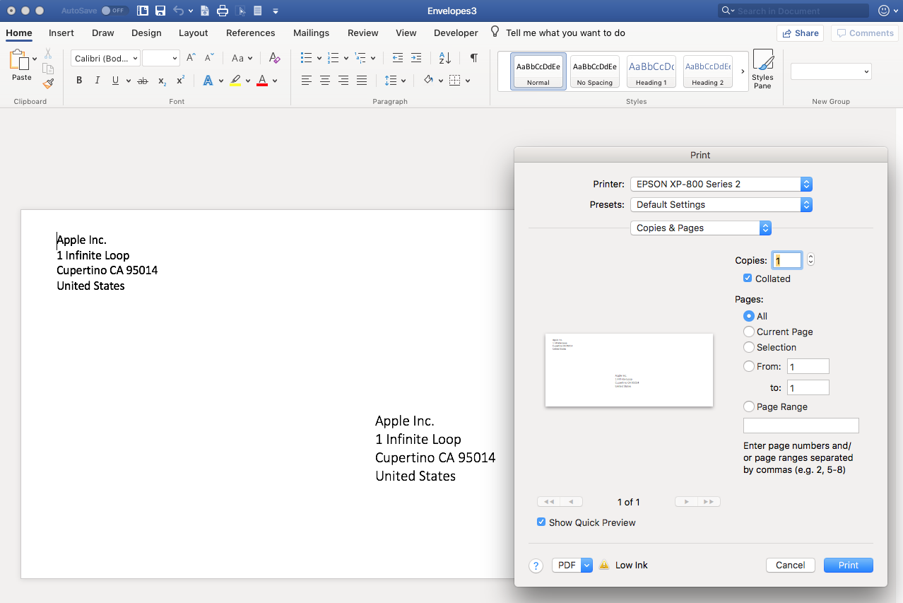903x603 pixels.
Task: Open the Printer dropdown EPSON XP-800
Action: [x=721, y=184]
